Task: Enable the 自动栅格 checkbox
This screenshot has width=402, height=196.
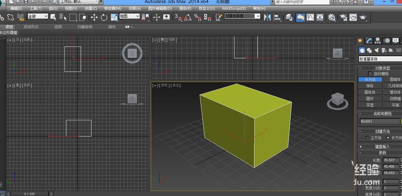Action: click(x=370, y=74)
